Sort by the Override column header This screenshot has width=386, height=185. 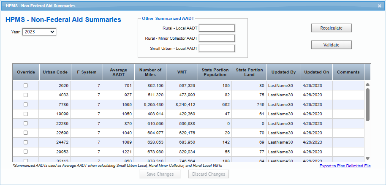pyautogui.click(x=26, y=72)
